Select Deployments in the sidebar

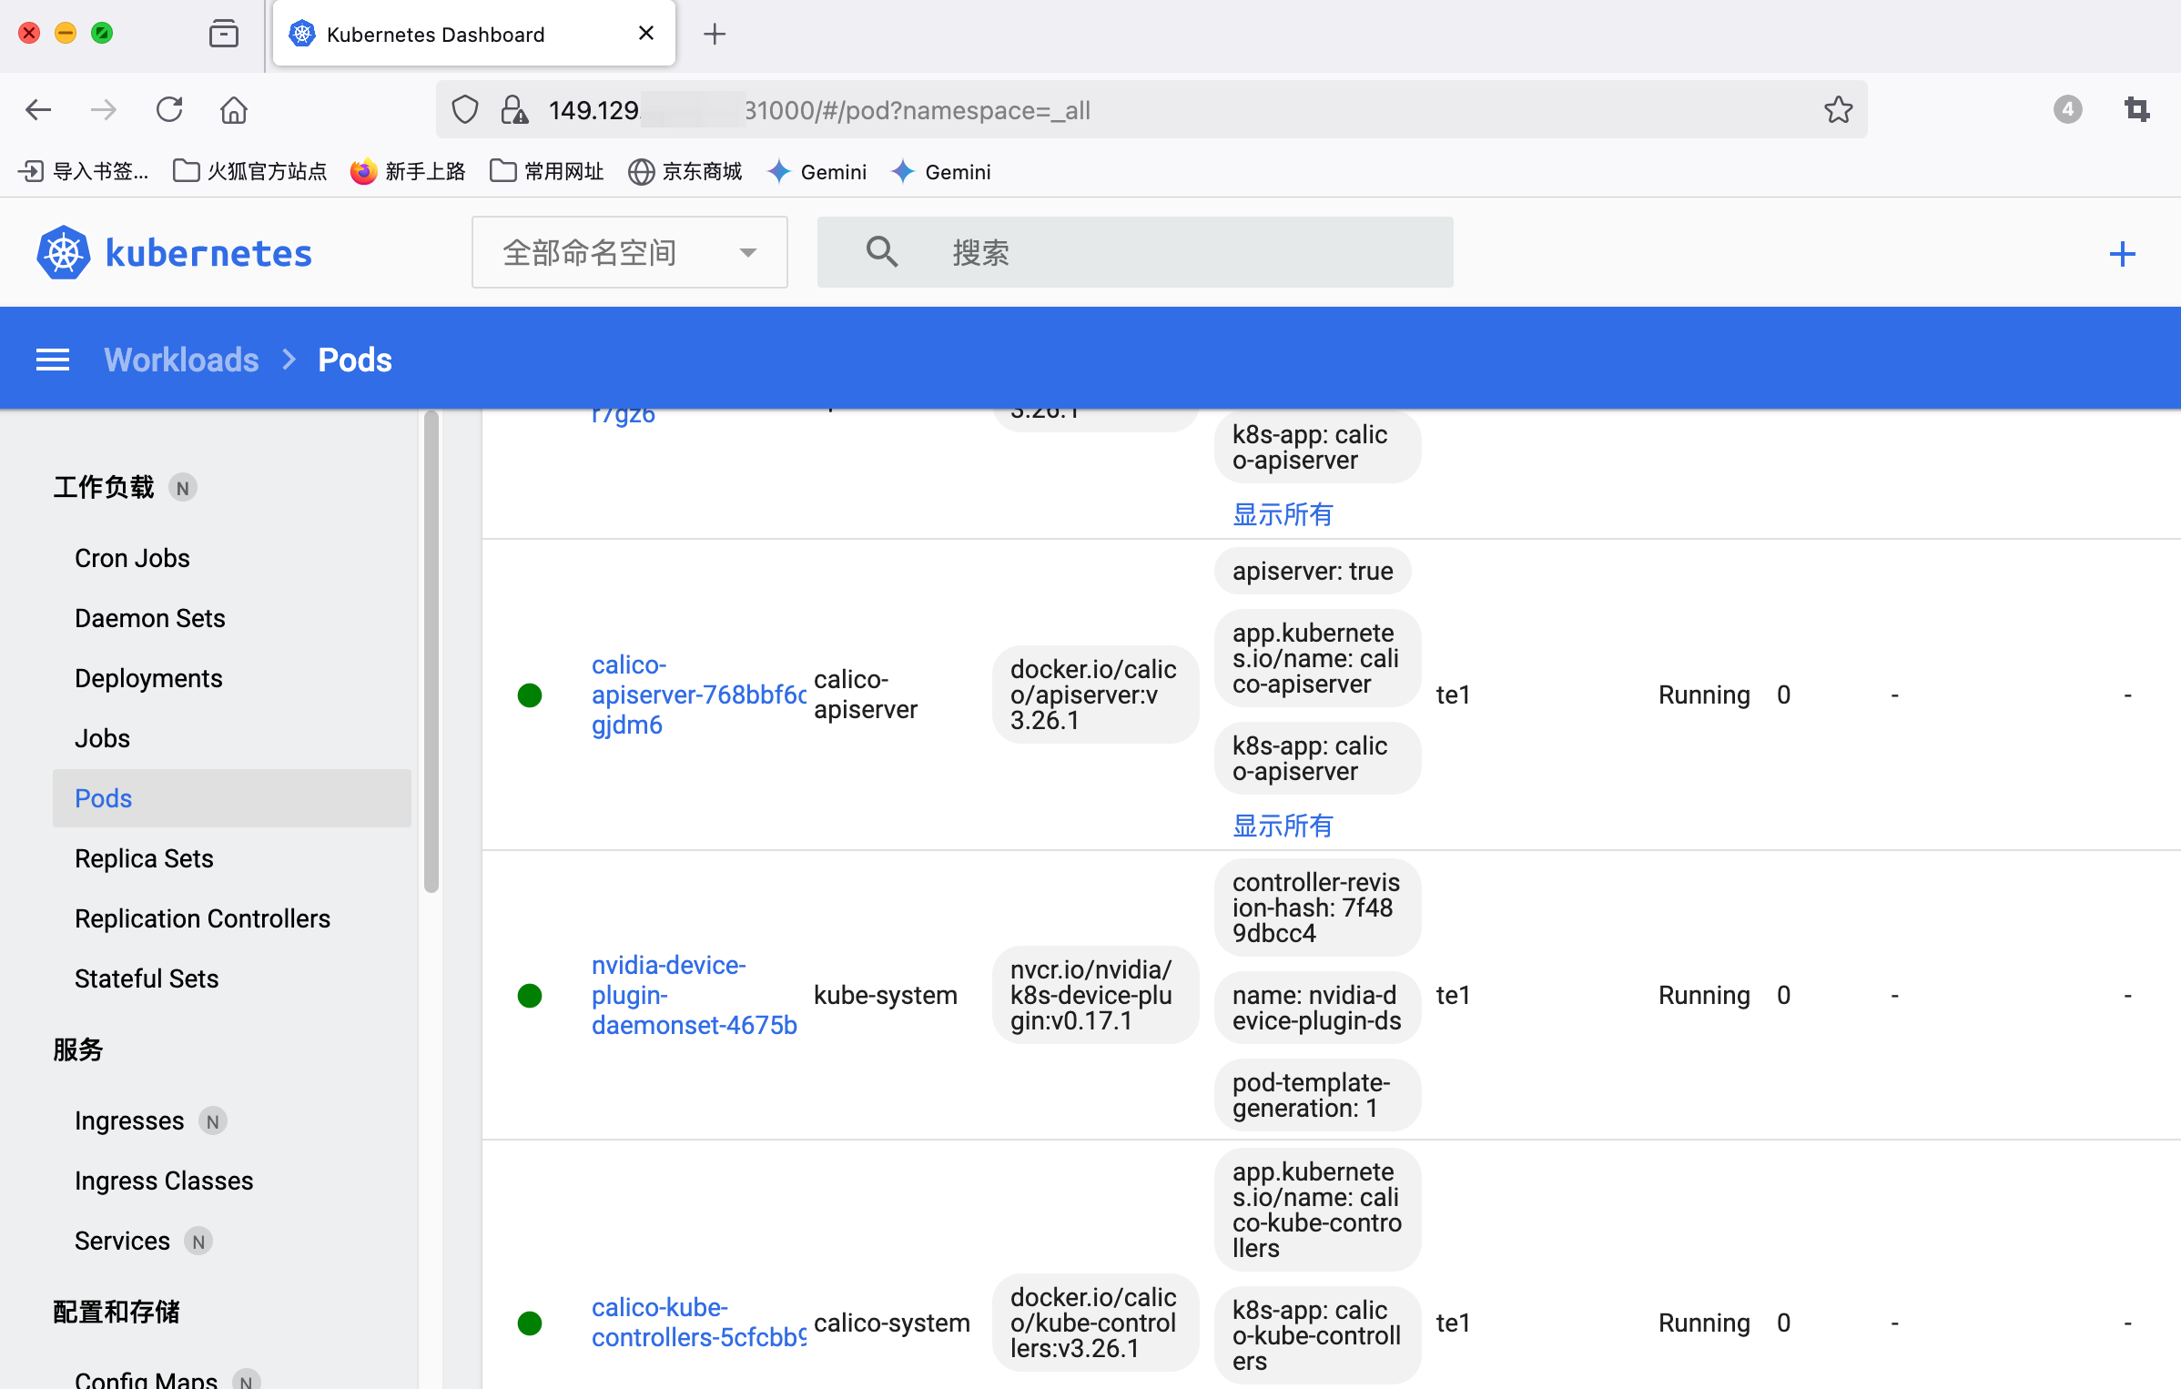(148, 678)
